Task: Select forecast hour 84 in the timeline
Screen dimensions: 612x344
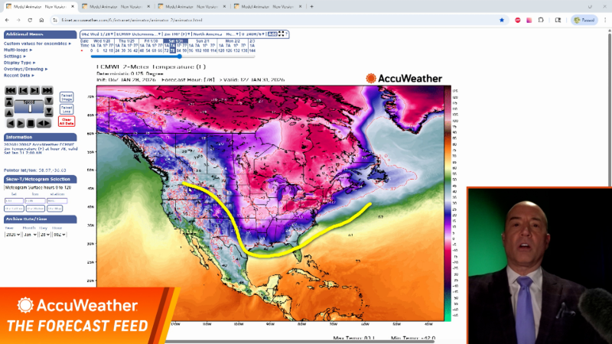Action: coord(179,50)
